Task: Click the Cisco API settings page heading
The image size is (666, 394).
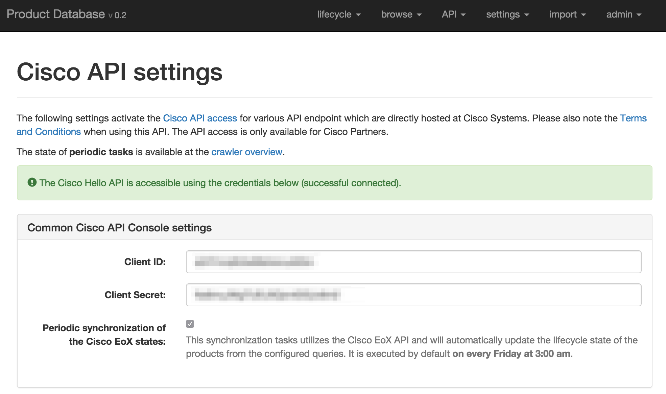Action: pos(120,72)
